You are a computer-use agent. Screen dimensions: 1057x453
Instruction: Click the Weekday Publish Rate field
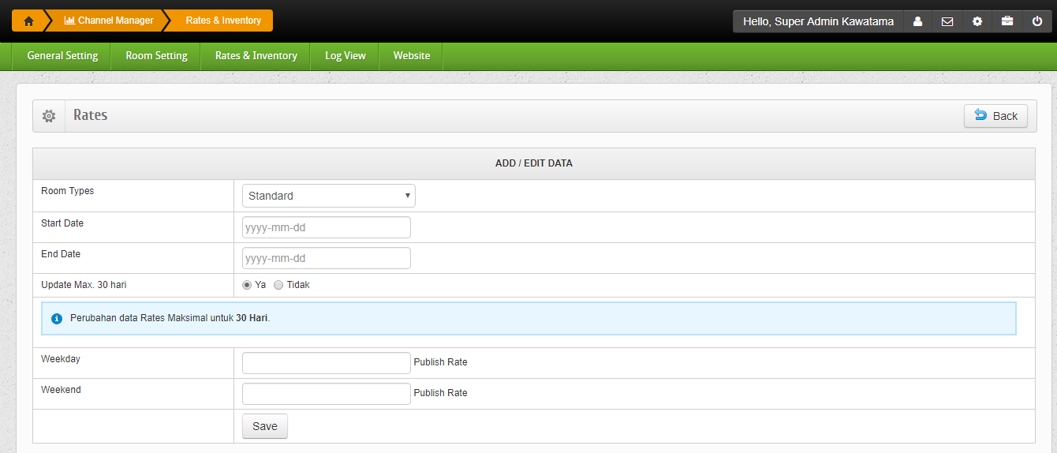[326, 362]
